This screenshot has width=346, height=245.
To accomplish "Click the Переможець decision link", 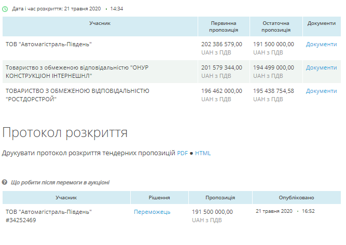I will 152,212.
